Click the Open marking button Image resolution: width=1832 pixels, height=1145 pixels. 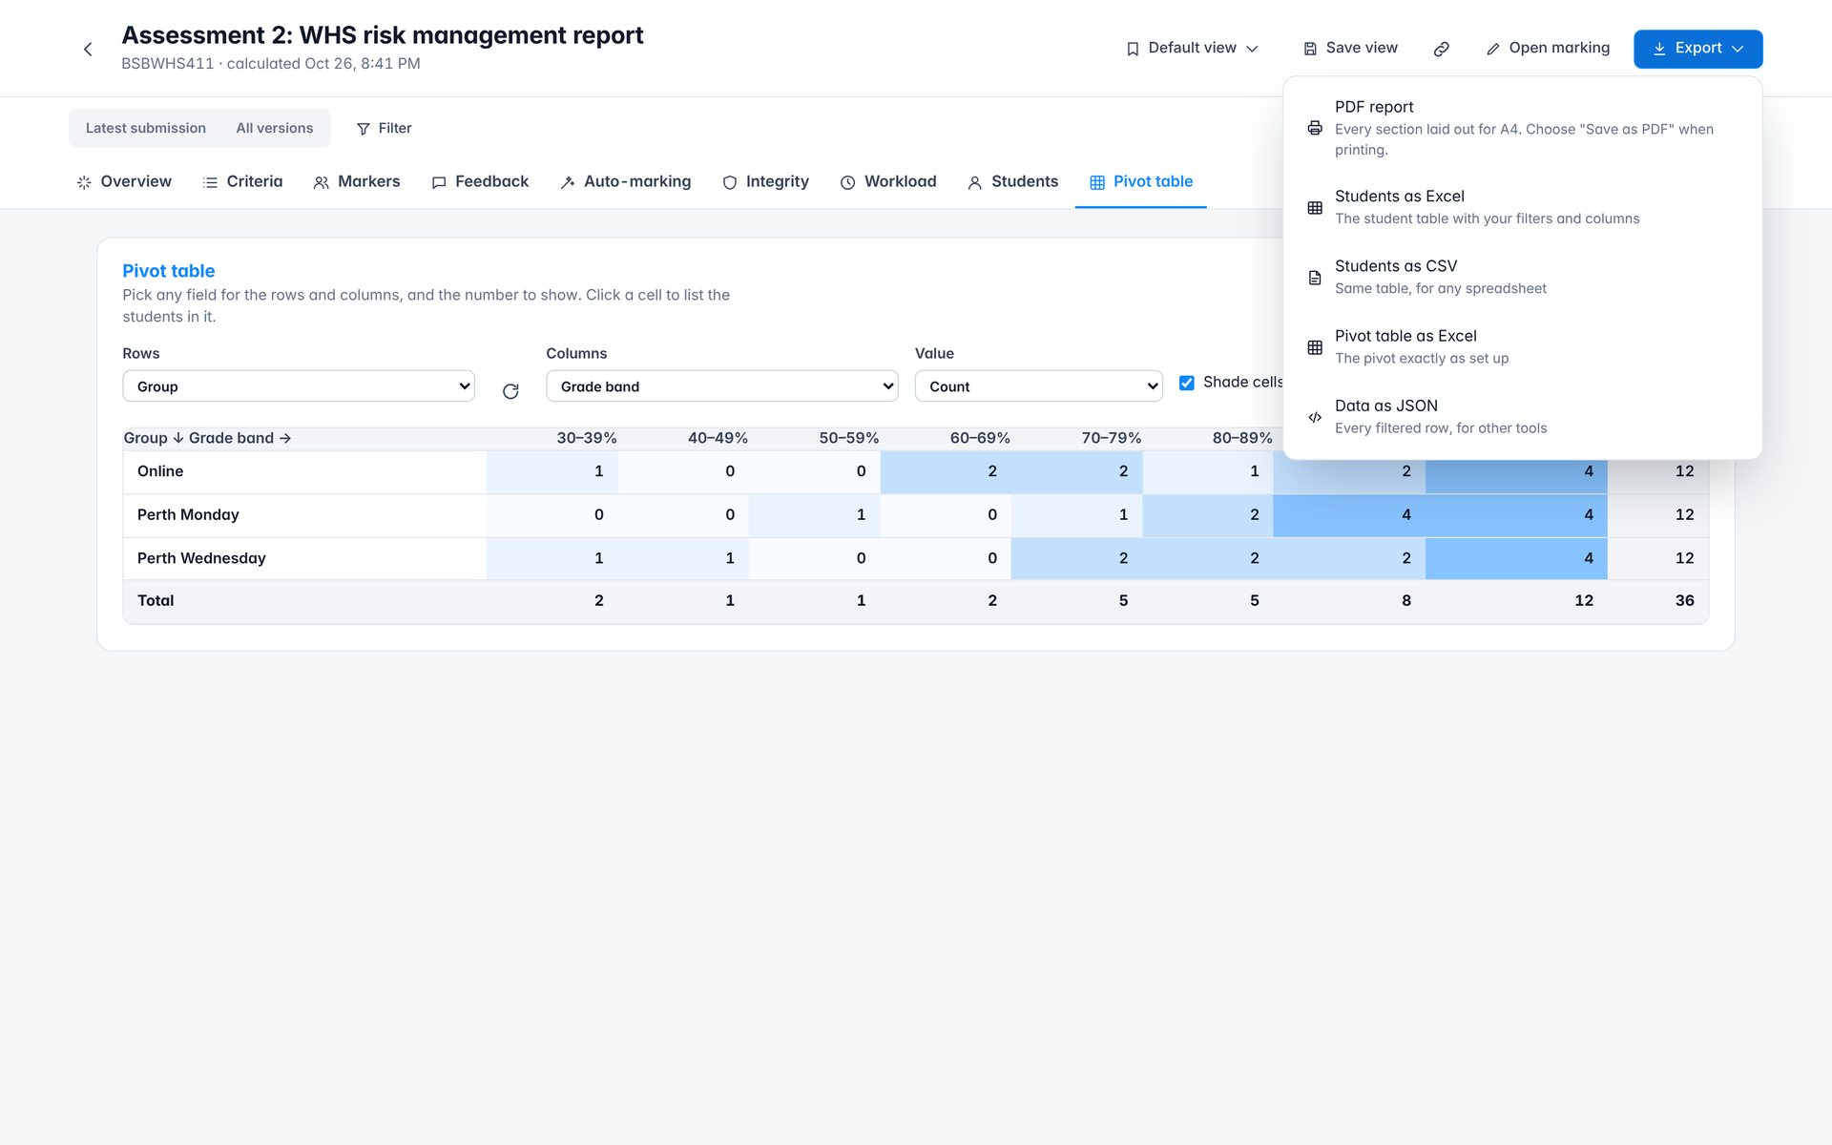(x=1548, y=49)
